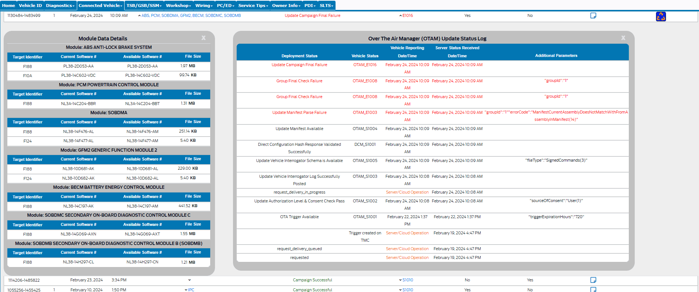Click the note icon for campaign 1055256-1455425
Viewport: 699px width, 292px height.
pyautogui.click(x=593, y=289)
